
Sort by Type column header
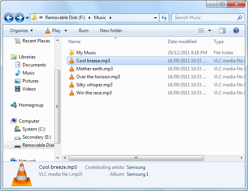[x=219, y=42]
